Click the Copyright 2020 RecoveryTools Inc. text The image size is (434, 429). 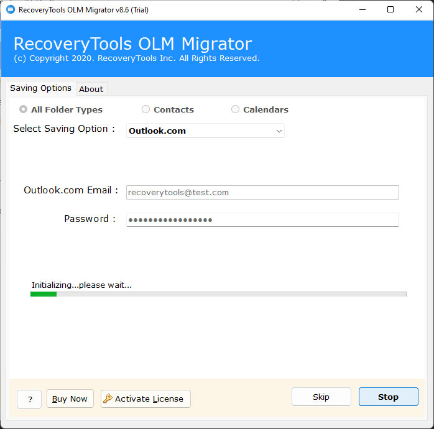(137, 58)
